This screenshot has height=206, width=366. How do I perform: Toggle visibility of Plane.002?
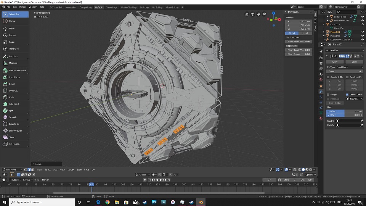[x=363, y=36]
